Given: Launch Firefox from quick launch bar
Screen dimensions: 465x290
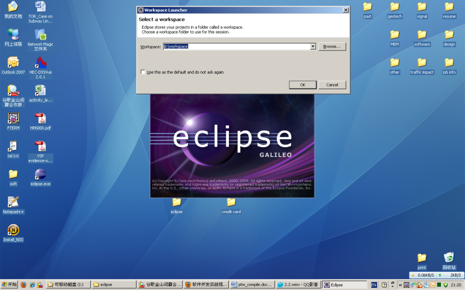Looking at the screenshot, I should click(23, 285).
